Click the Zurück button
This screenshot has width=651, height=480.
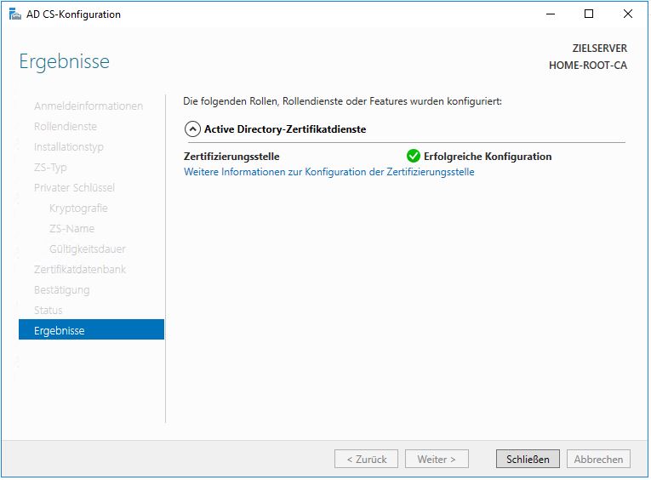[x=367, y=459]
